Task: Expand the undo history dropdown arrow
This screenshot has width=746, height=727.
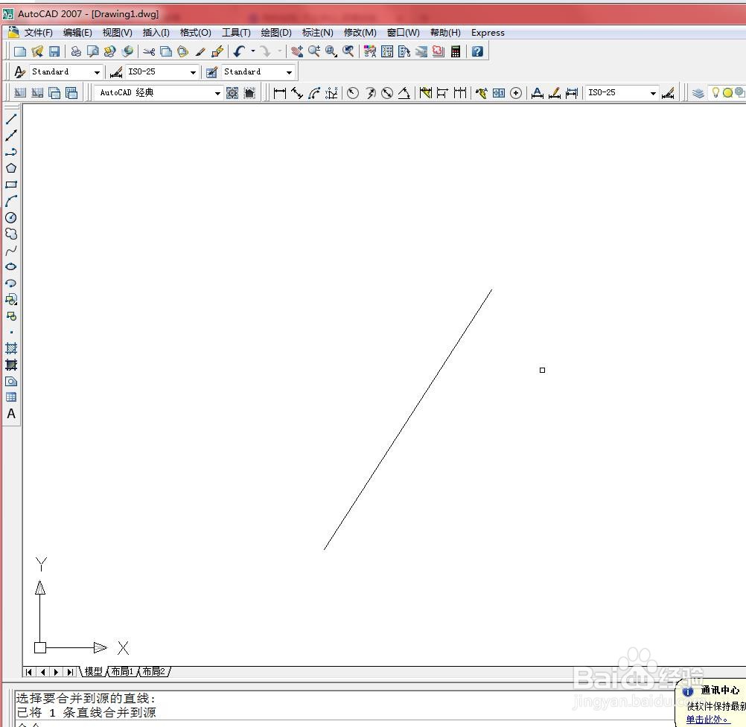Action: point(253,51)
